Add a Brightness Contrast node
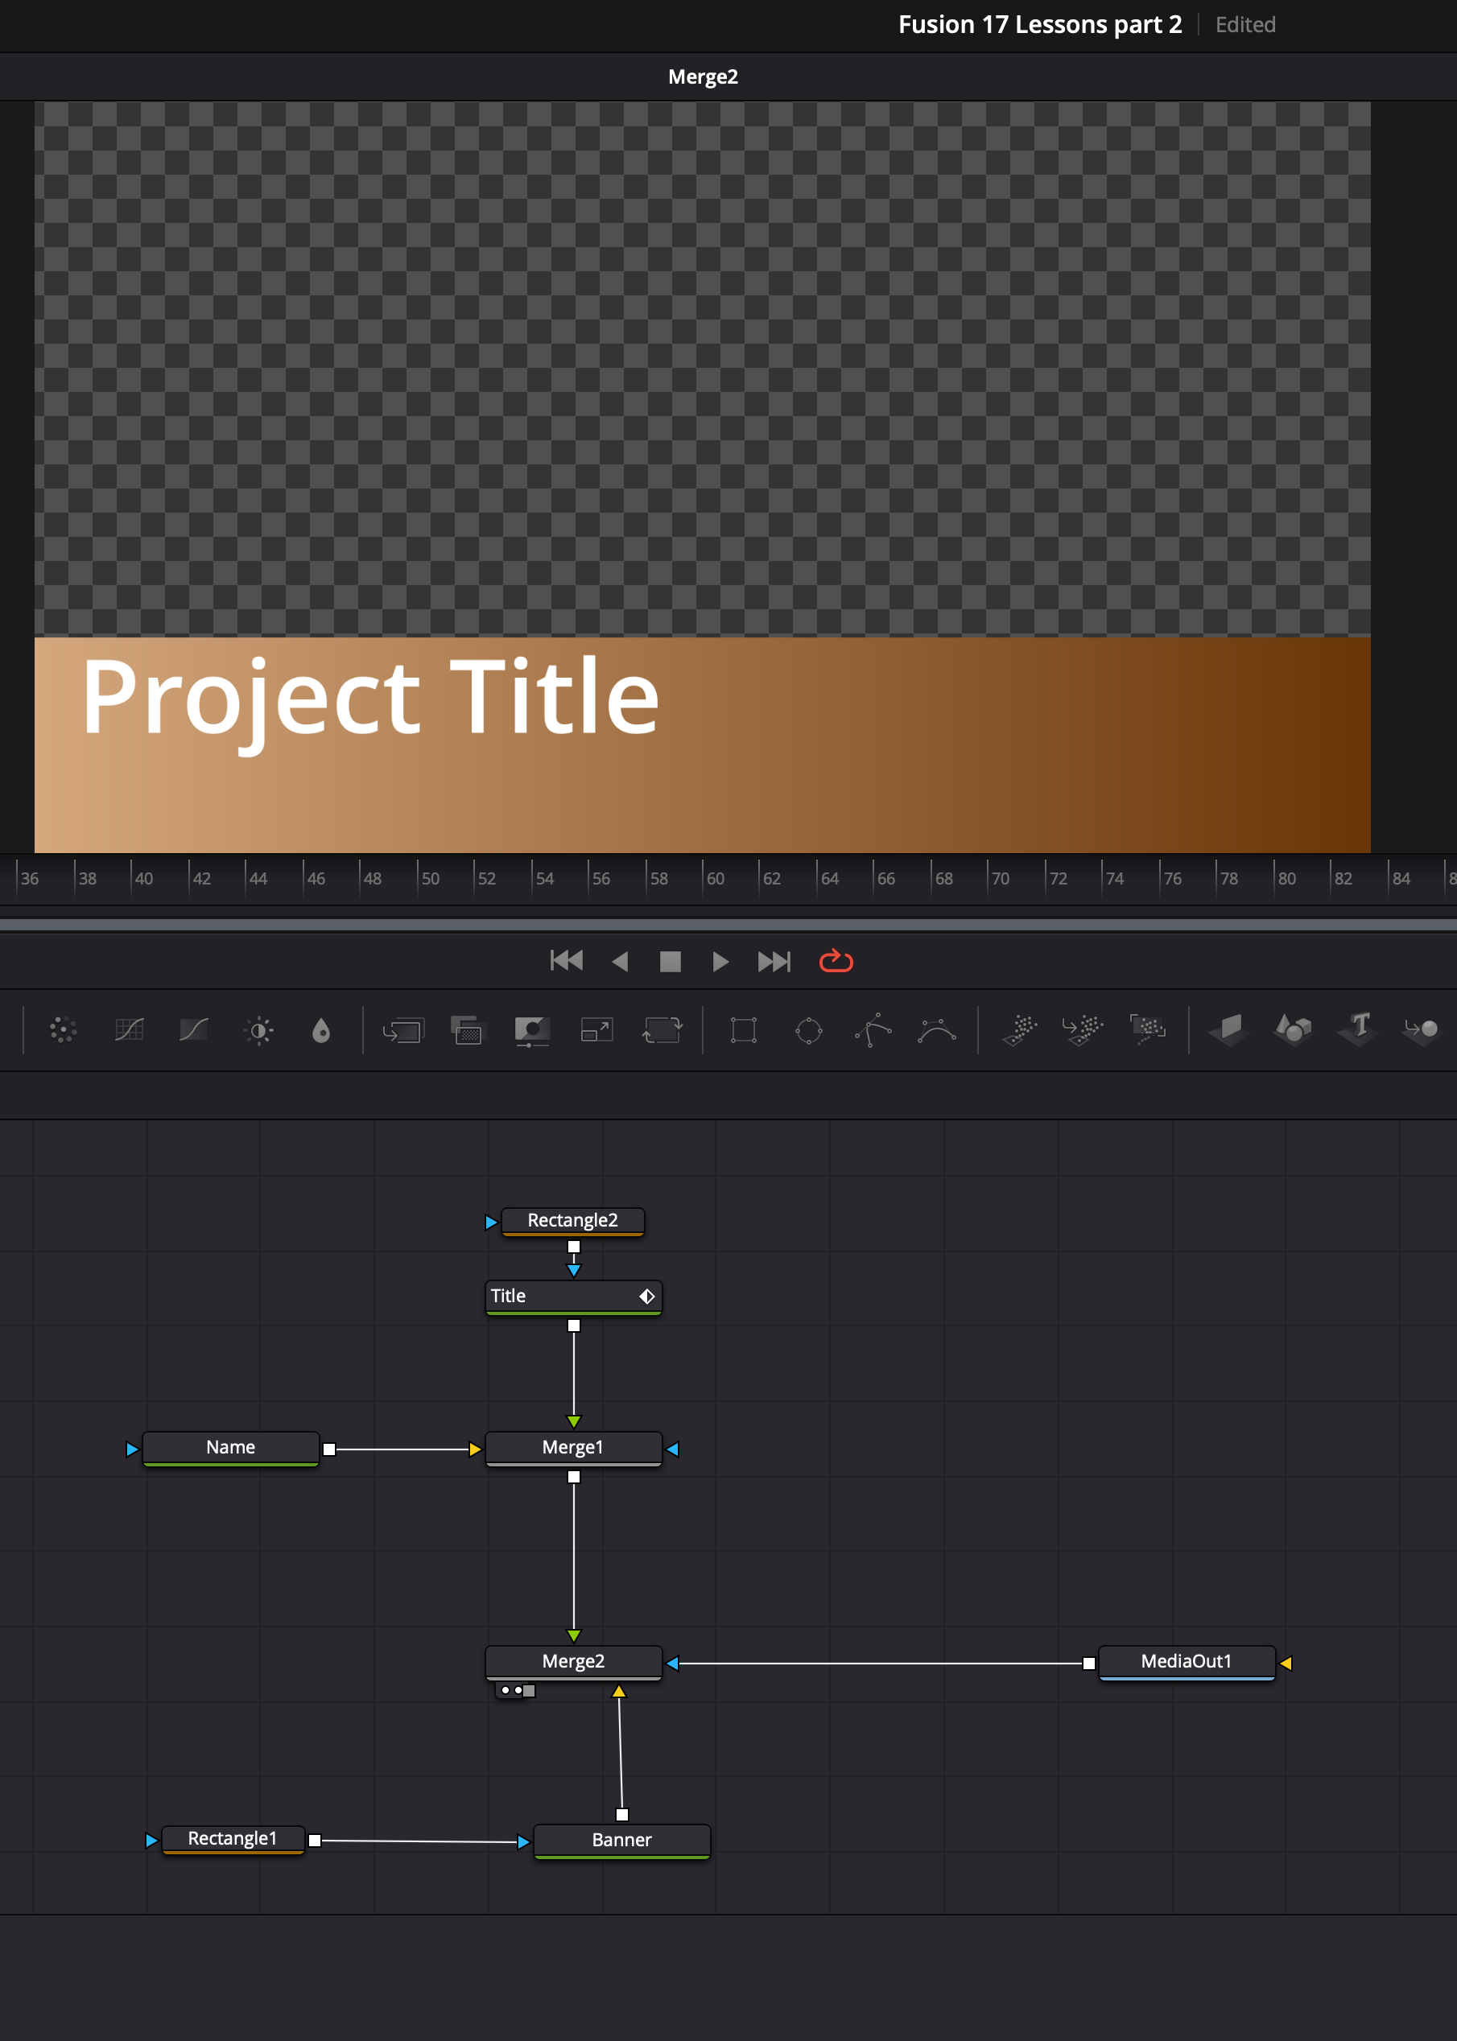1457x2041 pixels. (x=259, y=1029)
